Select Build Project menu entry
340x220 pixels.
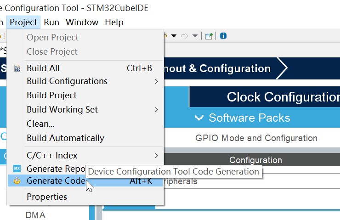tap(85, 96)
